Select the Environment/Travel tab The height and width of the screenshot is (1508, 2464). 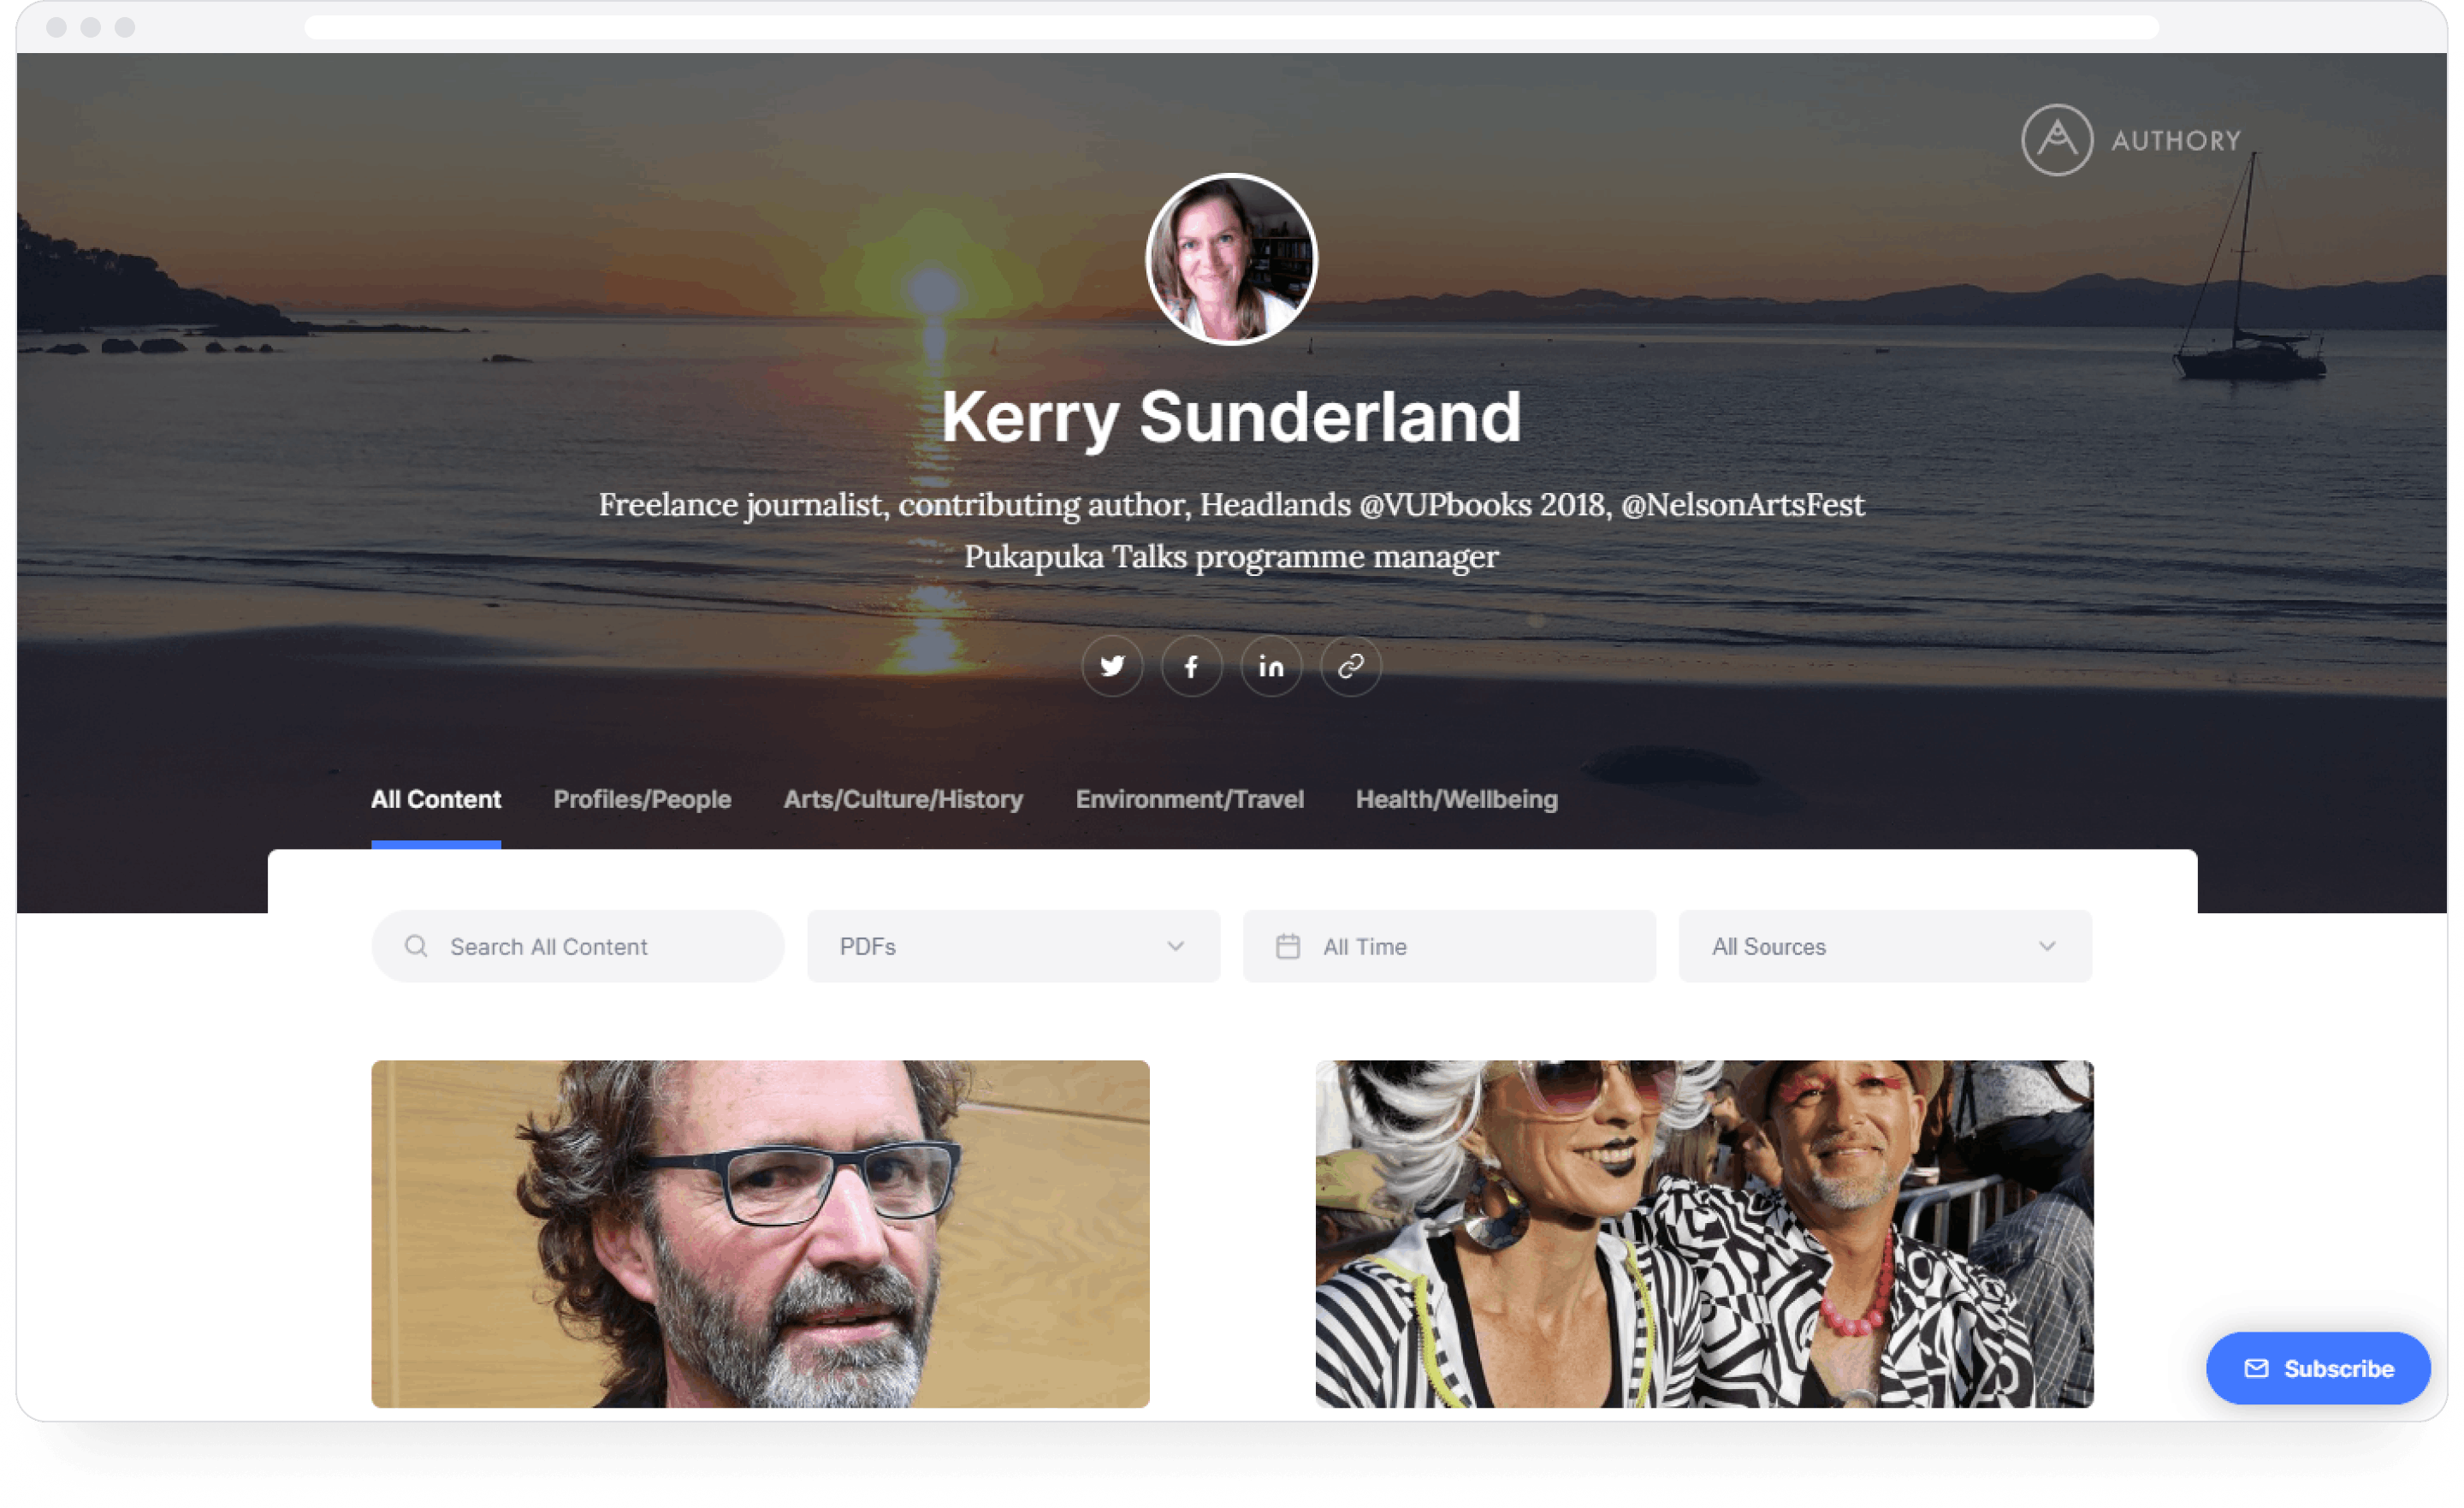tap(1188, 800)
